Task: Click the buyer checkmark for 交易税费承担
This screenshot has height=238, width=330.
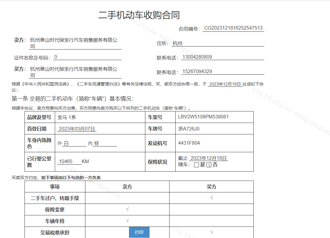Action: [x=212, y=232]
